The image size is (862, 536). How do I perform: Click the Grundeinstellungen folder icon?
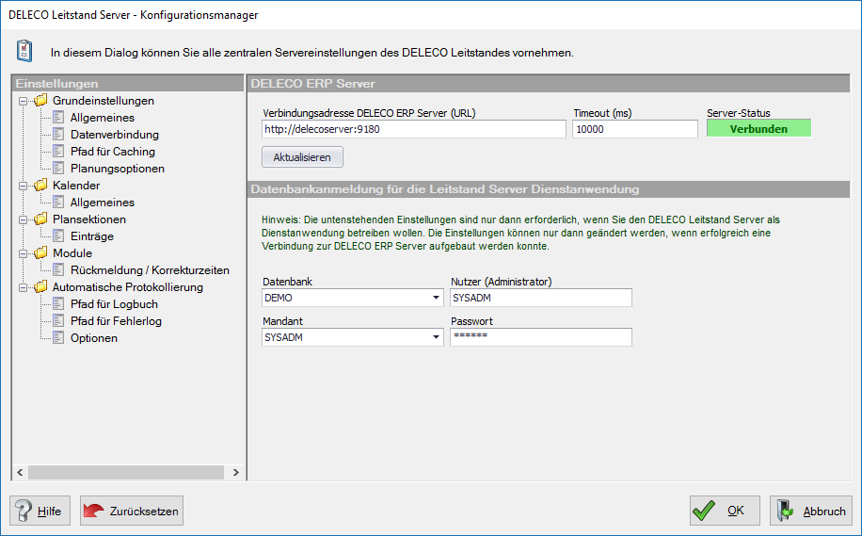(40, 101)
